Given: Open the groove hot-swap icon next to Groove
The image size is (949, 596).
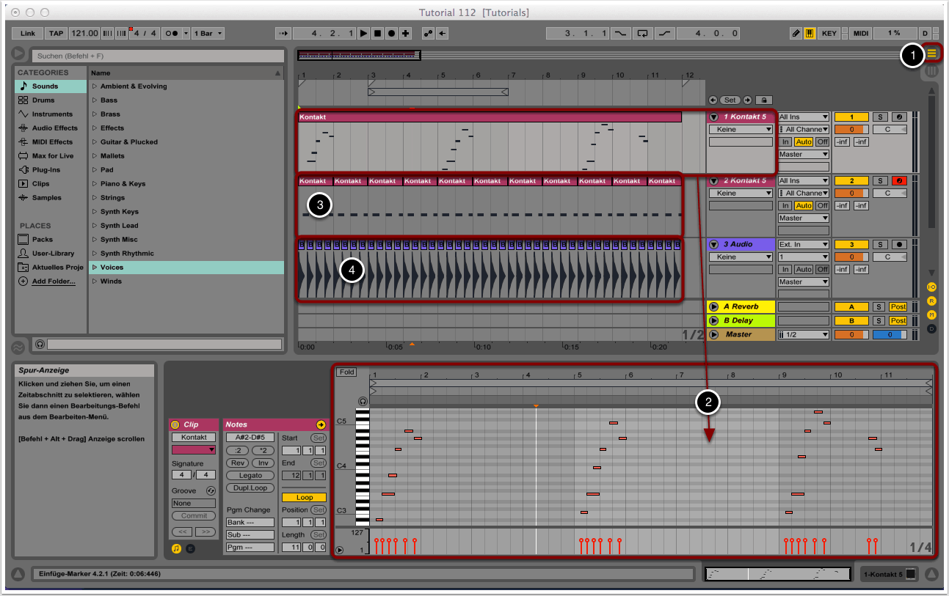Looking at the screenshot, I should click(x=211, y=490).
